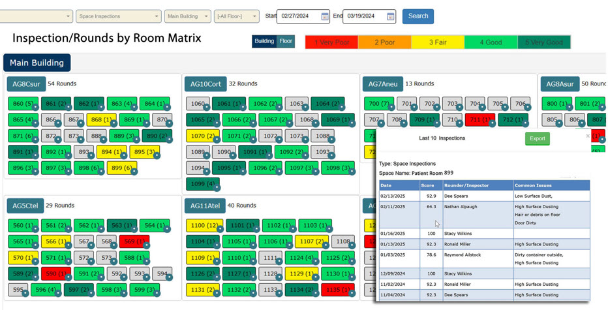
Task: Close the Last 10 Inspections popup
Action: tap(588, 136)
